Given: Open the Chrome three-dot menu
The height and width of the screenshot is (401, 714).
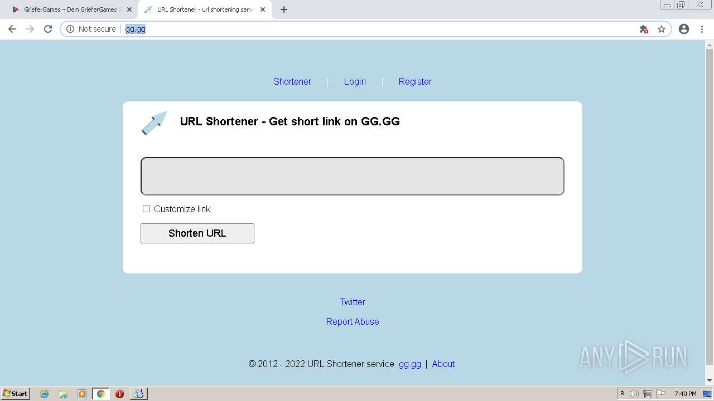Looking at the screenshot, I should 702,29.
